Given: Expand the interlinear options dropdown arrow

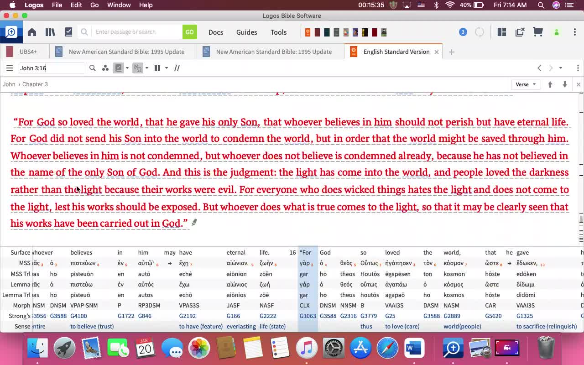Looking at the screenshot, I should click(146, 68).
